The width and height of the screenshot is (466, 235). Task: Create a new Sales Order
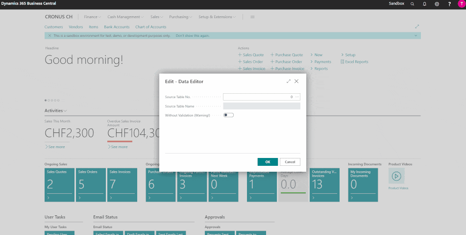[x=250, y=62]
